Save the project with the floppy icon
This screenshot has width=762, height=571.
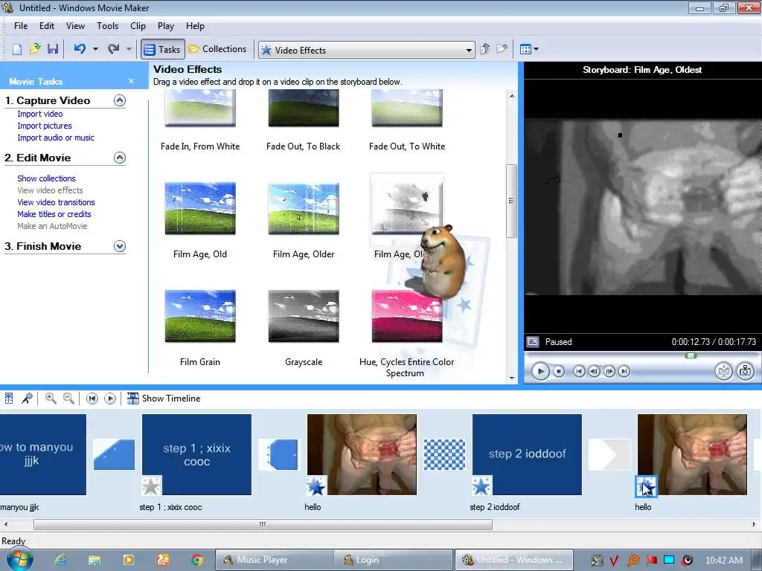53,49
